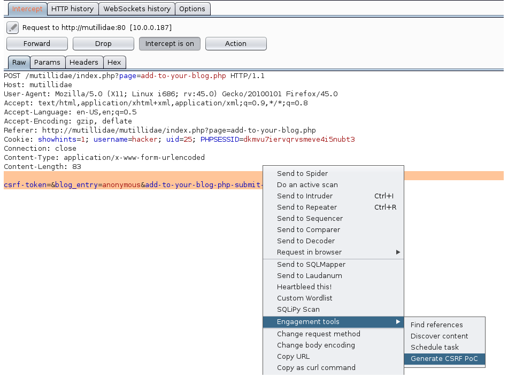Forward the intercepted request
Screen dimensions: 508x385
37,44
